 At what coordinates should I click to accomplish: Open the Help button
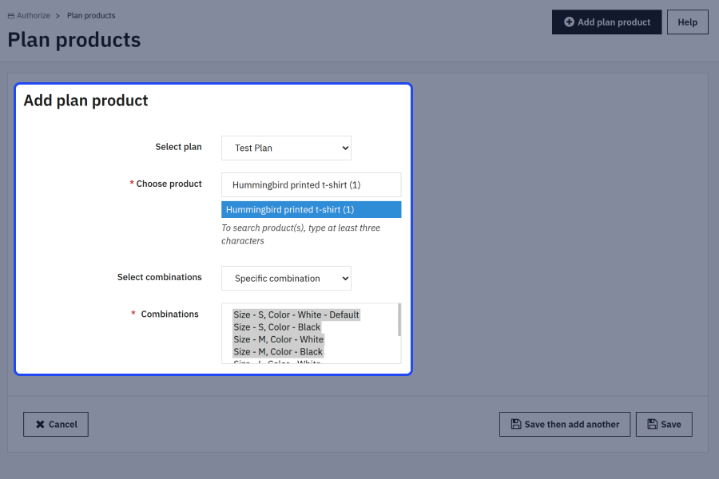(x=687, y=22)
